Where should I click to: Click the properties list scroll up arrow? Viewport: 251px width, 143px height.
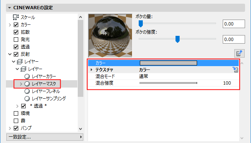point(242,63)
